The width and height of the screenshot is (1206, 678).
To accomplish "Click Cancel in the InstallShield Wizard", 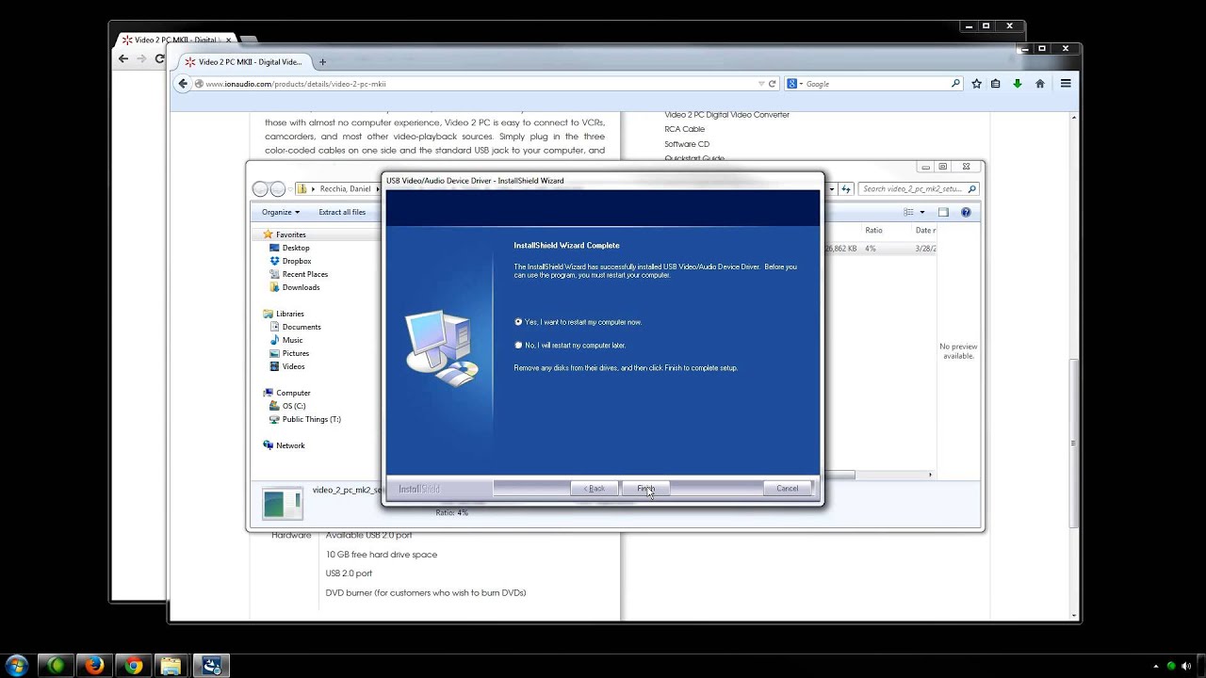I will 787,489.
